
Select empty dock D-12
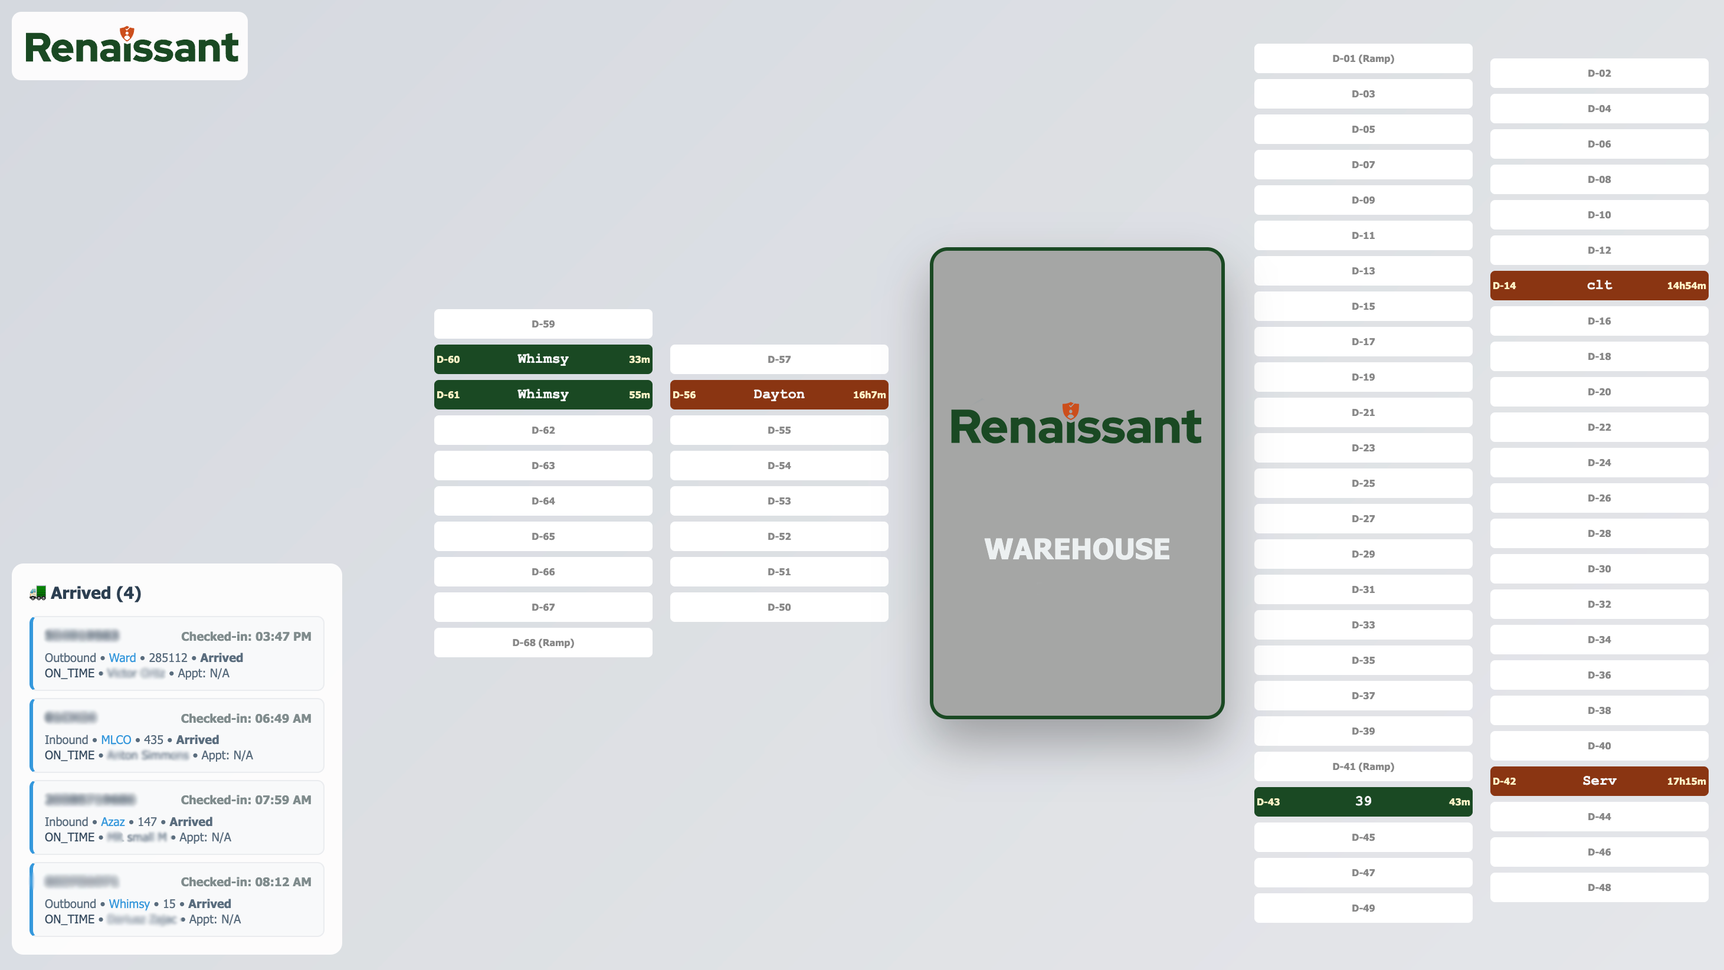pyautogui.click(x=1599, y=250)
